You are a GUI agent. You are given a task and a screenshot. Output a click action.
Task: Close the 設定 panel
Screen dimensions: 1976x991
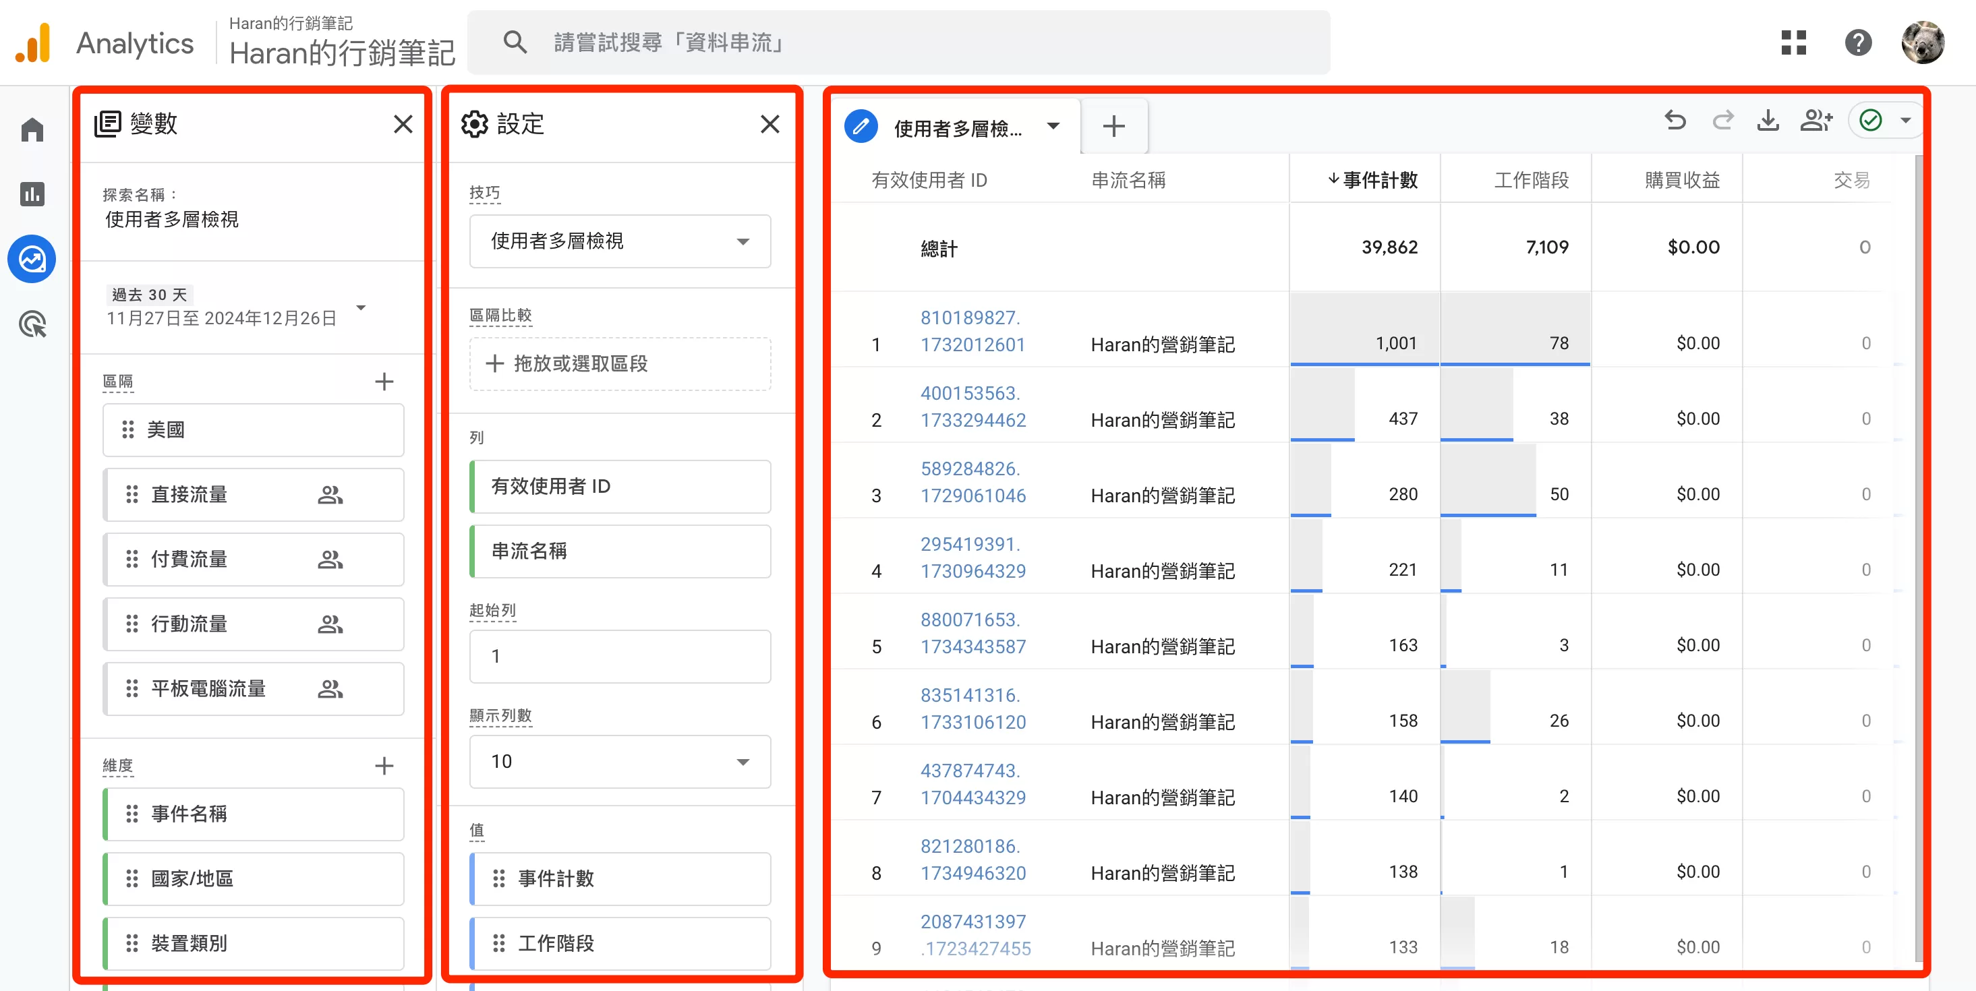coord(769,123)
